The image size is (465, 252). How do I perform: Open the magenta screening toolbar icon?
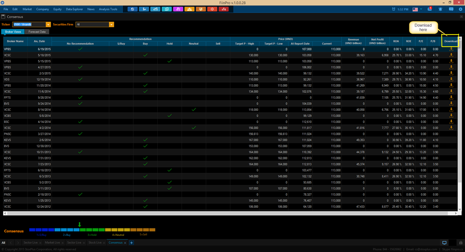178,9
